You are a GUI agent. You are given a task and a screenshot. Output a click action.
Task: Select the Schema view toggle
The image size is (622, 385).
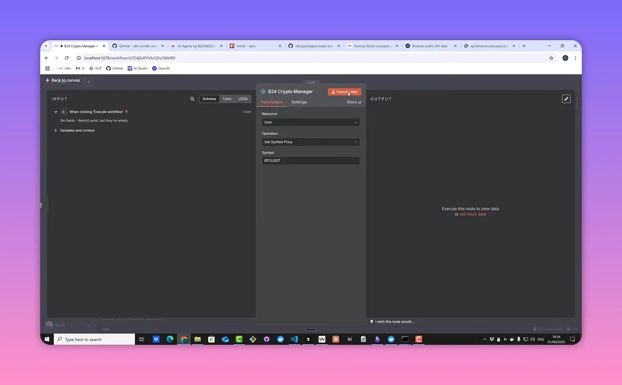tap(209, 99)
